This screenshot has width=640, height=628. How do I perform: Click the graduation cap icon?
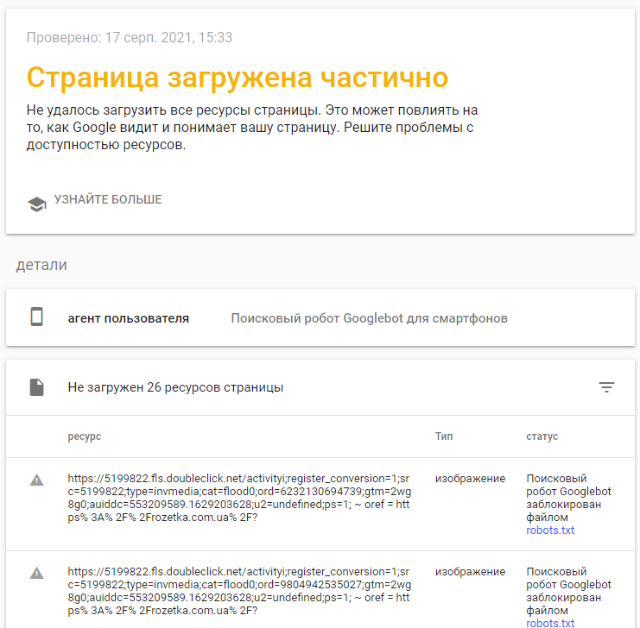[x=36, y=204]
